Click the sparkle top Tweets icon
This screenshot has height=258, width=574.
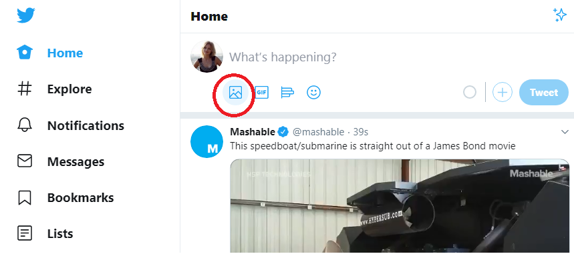click(560, 15)
